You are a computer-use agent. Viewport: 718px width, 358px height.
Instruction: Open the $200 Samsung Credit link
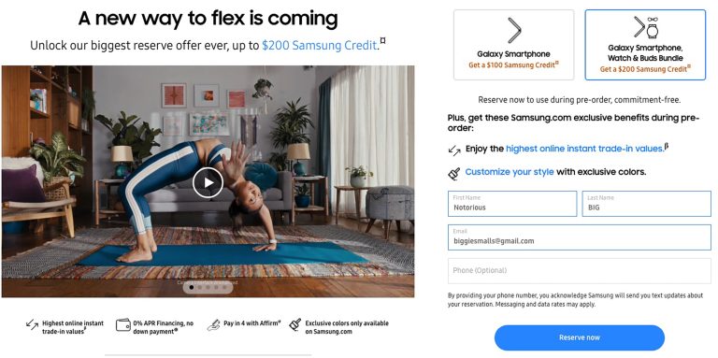coord(320,45)
